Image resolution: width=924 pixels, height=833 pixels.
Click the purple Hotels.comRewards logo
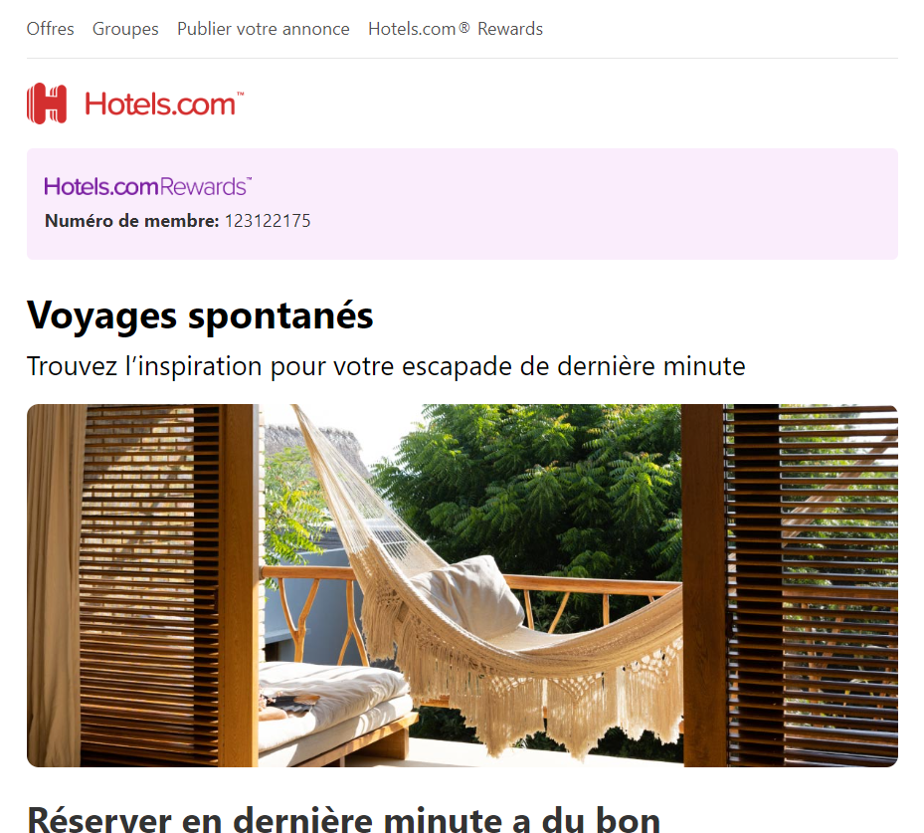click(x=148, y=186)
